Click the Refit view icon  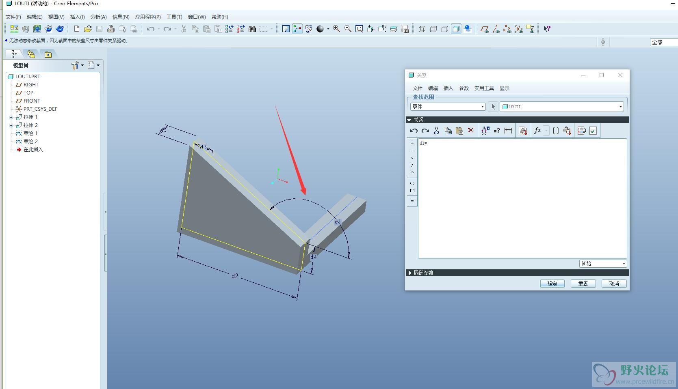coord(359,29)
